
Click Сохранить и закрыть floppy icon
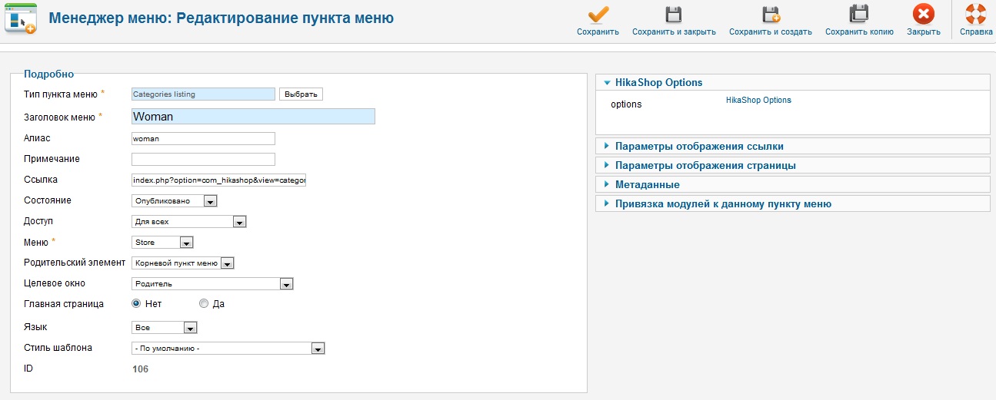(x=674, y=15)
